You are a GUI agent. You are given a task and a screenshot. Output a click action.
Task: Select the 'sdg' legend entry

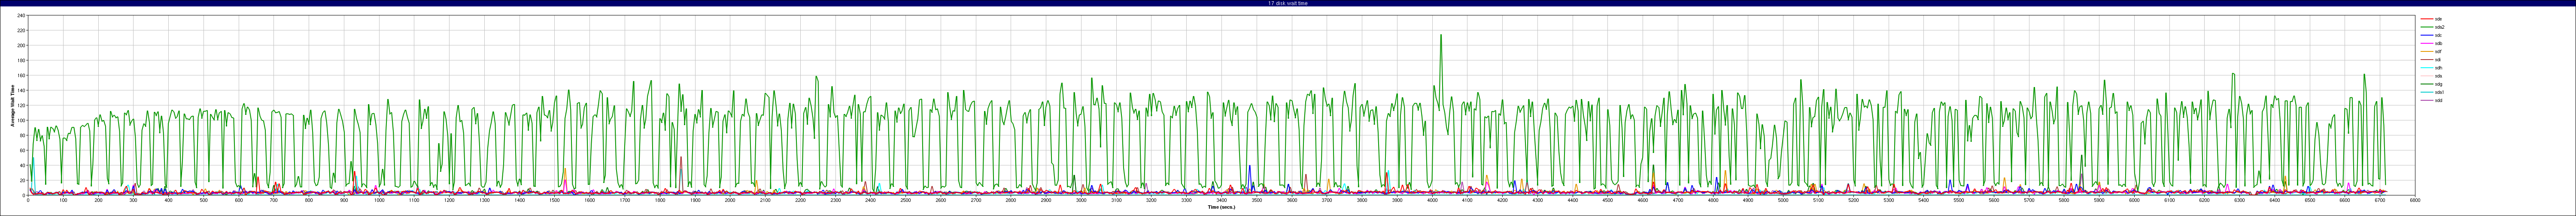tap(2439, 83)
